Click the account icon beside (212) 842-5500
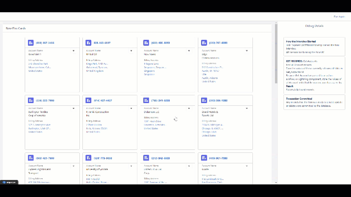The height and width of the screenshot is (197, 351). (x=146, y=158)
